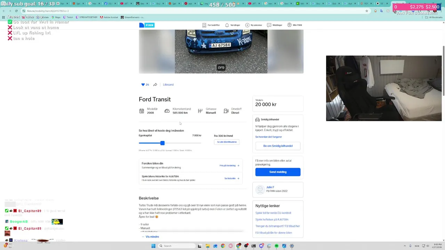This screenshot has height=250, width=445.
Task: Open Adobe Acrobat bookmark
Action: pyautogui.click(x=109, y=17)
